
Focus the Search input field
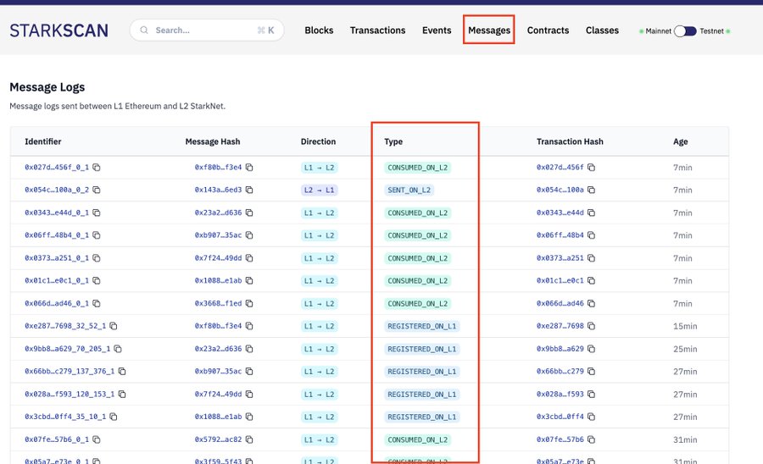[x=207, y=30]
